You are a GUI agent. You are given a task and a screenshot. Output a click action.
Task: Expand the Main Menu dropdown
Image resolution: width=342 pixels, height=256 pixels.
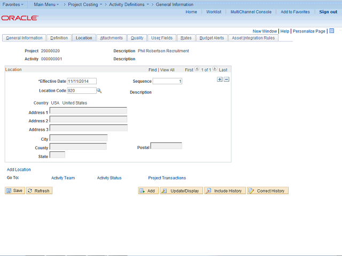[46, 4]
